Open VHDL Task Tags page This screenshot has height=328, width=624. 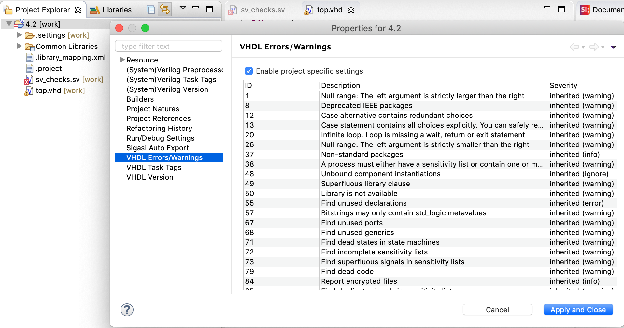click(154, 167)
